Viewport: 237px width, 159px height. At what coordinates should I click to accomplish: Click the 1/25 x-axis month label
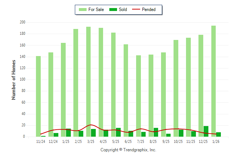pyautogui.click(x=66, y=141)
